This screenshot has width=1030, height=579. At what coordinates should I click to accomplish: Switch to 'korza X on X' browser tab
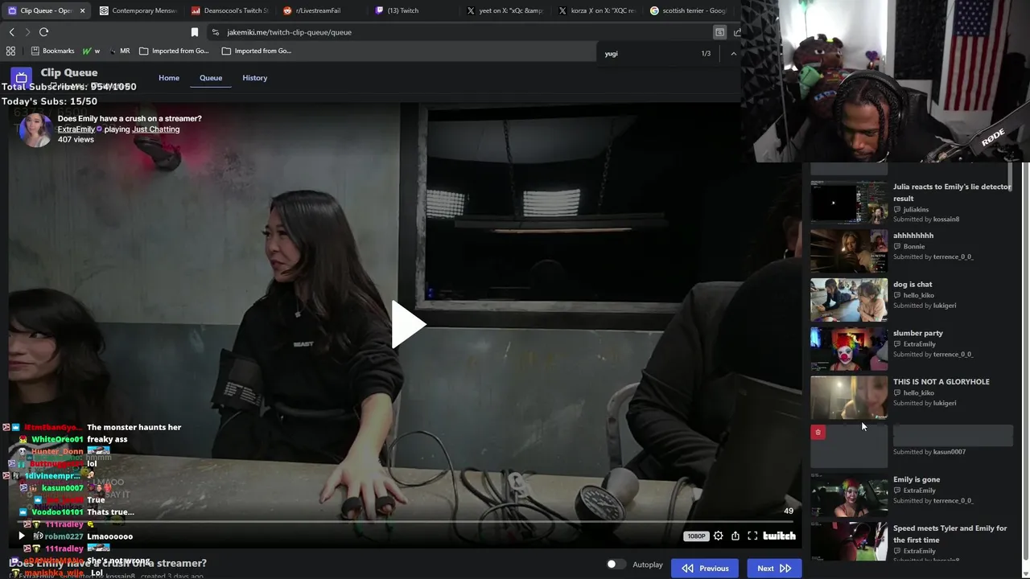(x=596, y=10)
